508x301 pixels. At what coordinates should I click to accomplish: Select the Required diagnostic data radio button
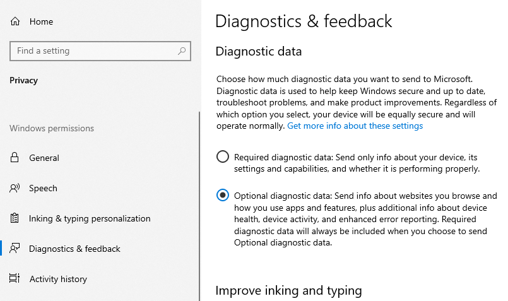click(223, 156)
